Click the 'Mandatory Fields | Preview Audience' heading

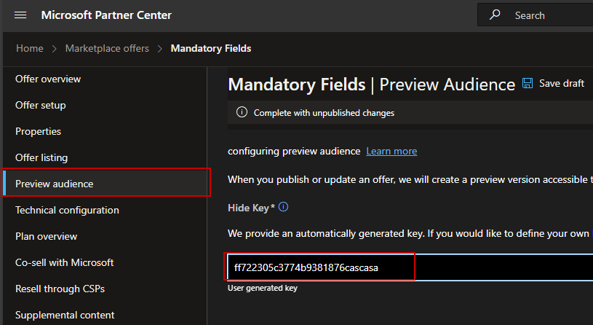[x=371, y=84]
